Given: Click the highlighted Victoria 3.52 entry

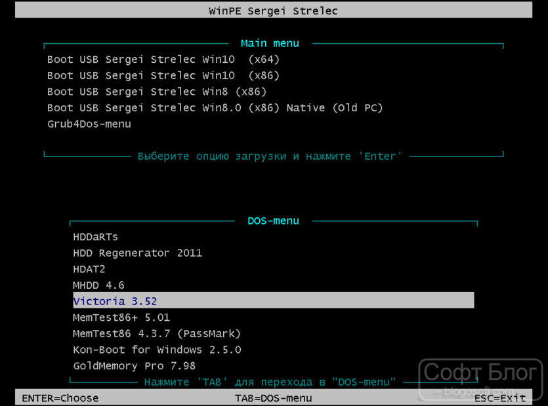Looking at the screenshot, I should [273, 301].
